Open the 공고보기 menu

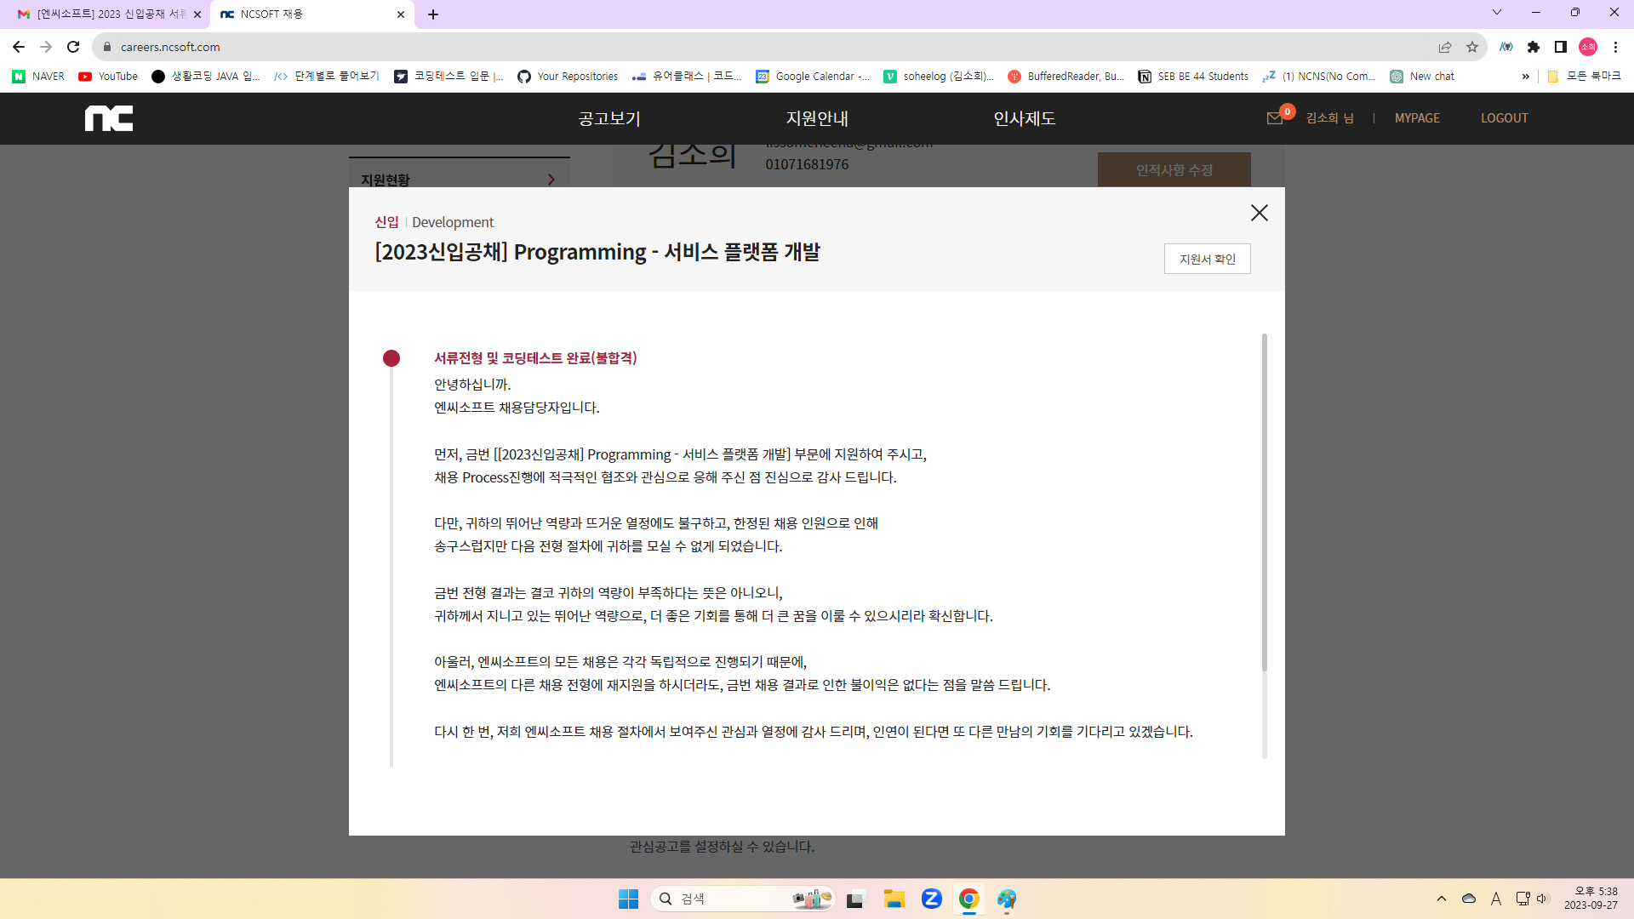(x=609, y=118)
